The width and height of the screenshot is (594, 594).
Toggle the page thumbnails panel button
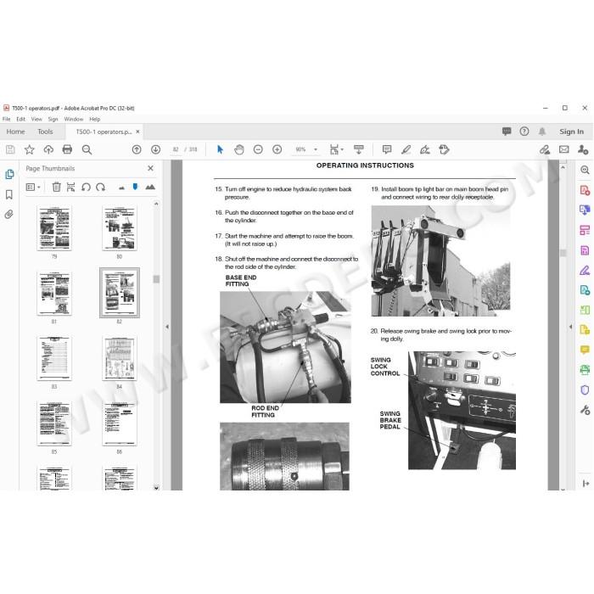click(x=9, y=174)
